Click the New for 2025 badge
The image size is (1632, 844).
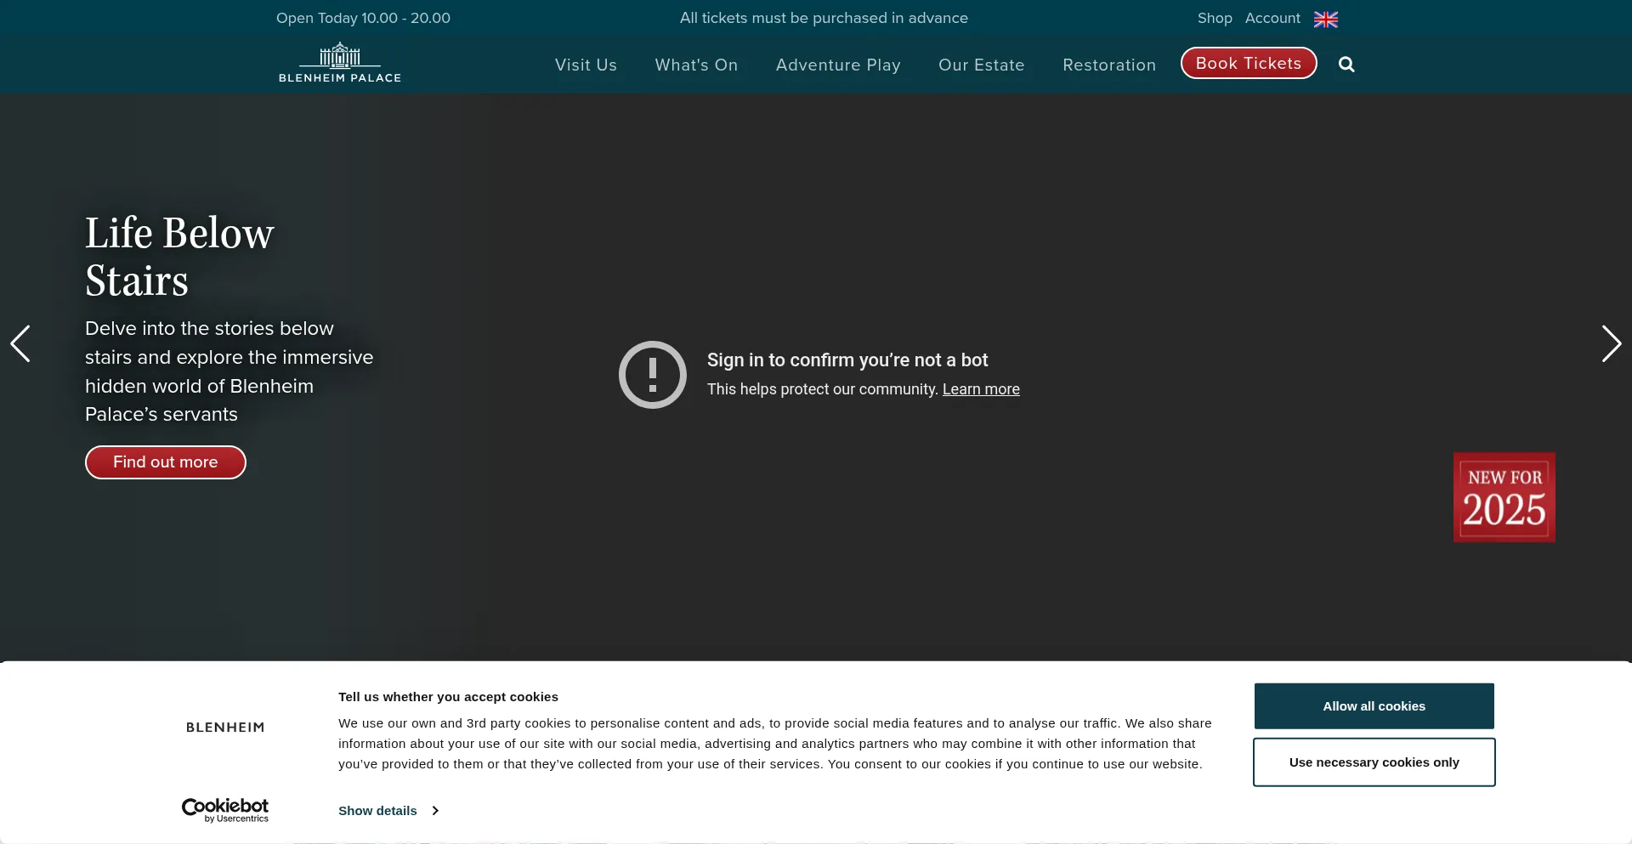1504,497
